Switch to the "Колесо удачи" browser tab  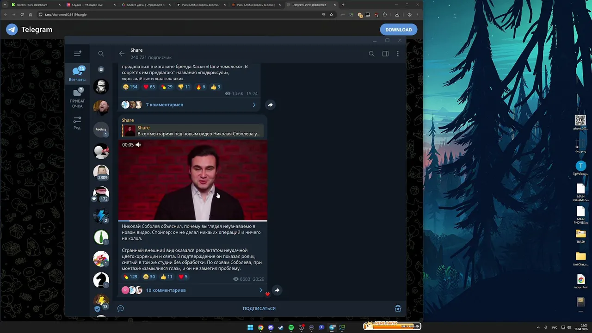pos(146,5)
